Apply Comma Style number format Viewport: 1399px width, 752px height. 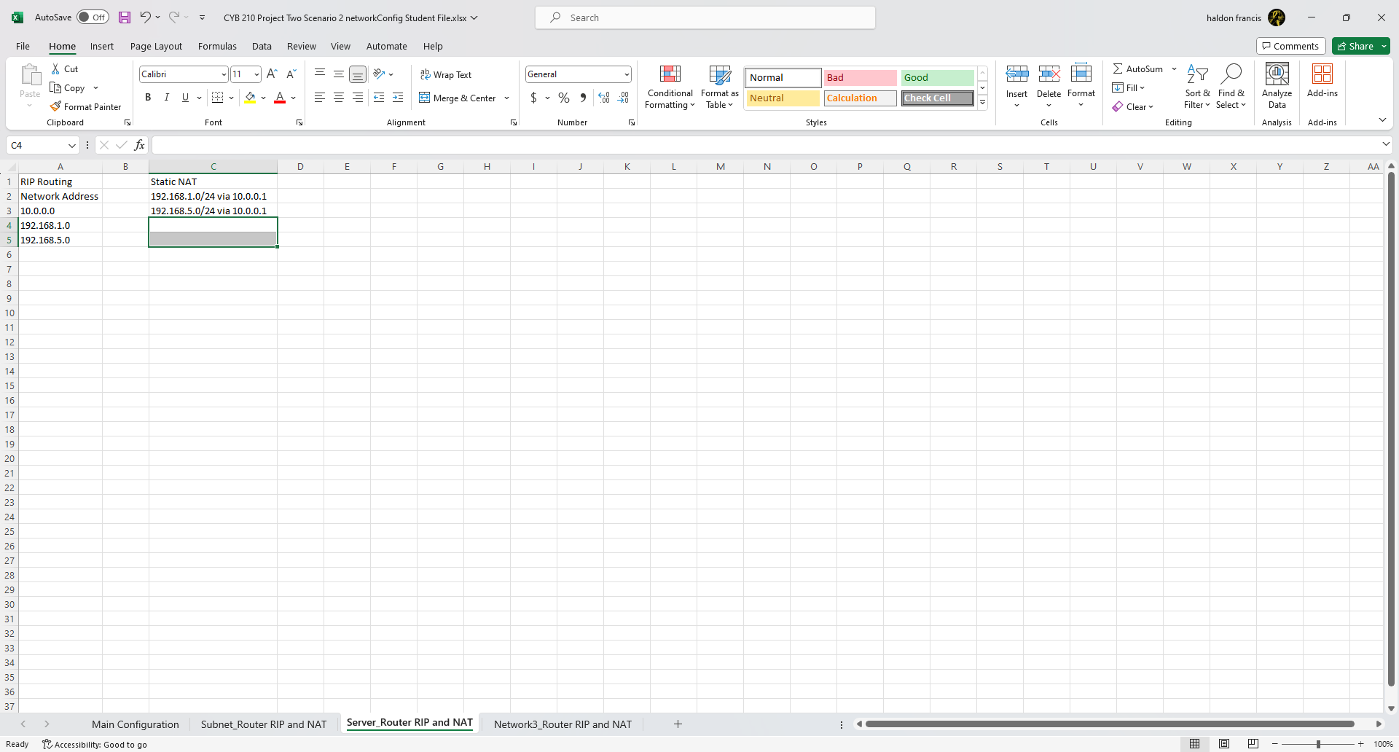click(x=583, y=98)
